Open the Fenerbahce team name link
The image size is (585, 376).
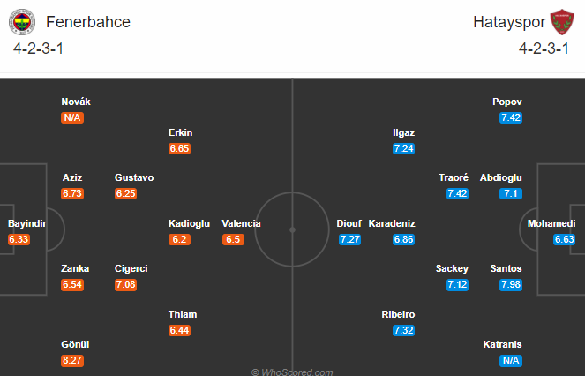(88, 22)
